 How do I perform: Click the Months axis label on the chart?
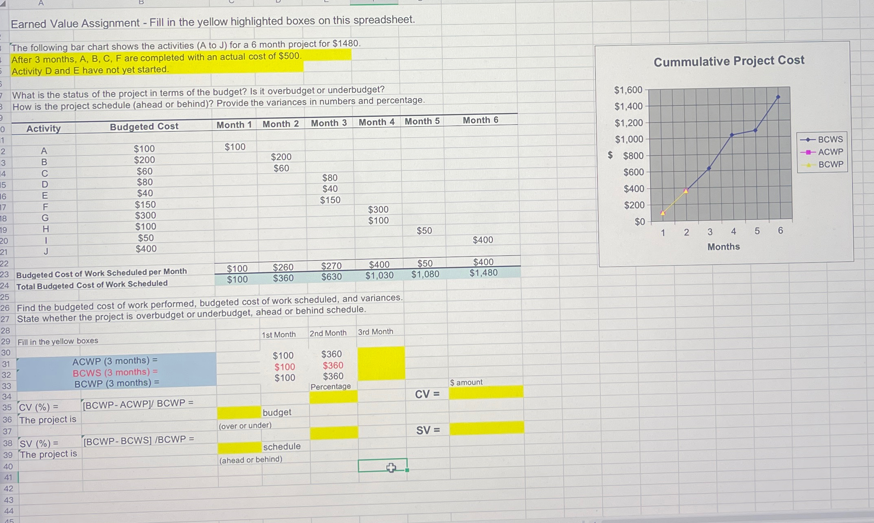(x=723, y=247)
